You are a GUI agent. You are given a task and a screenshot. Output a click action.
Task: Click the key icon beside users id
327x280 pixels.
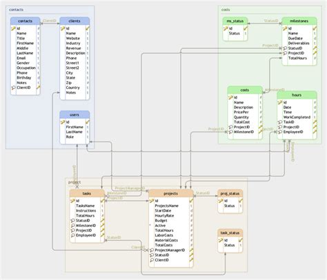point(63,122)
